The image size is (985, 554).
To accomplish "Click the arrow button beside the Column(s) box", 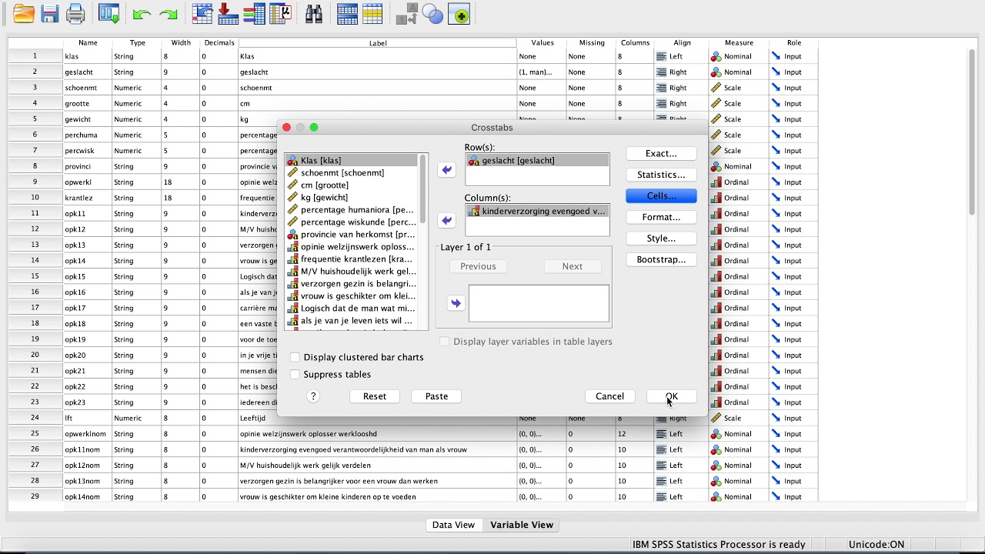I will [x=447, y=221].
